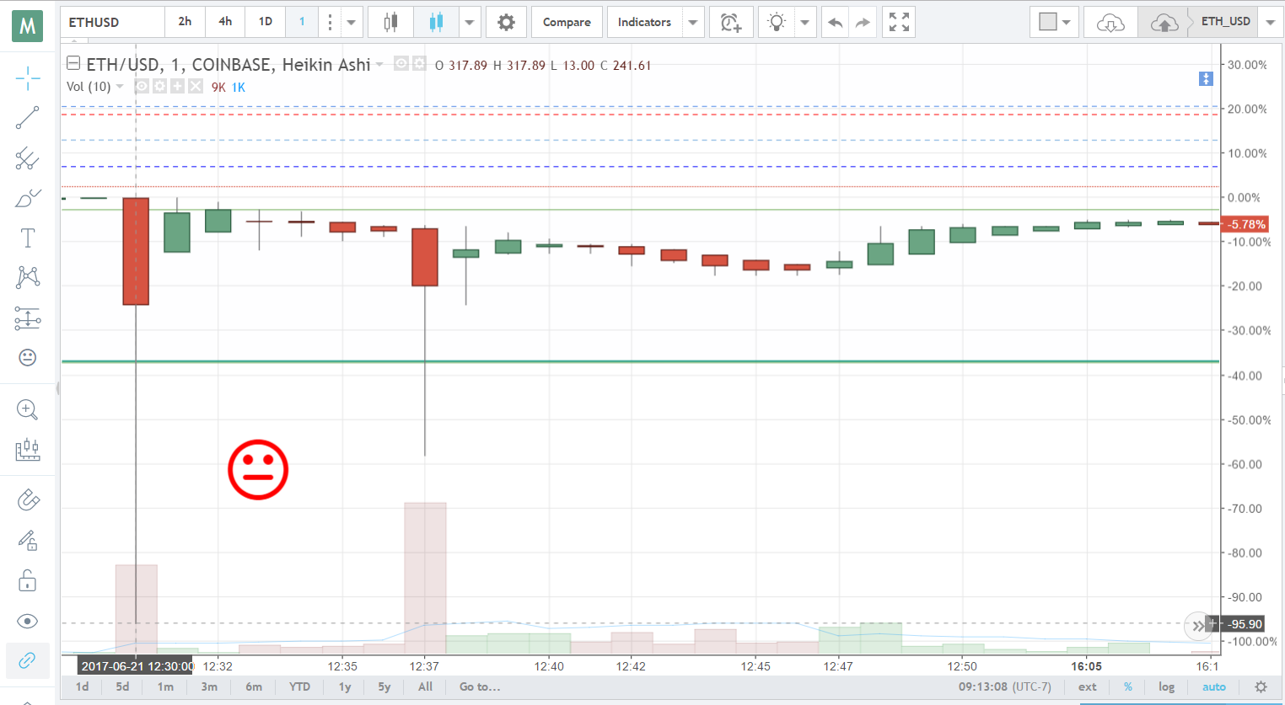Save chart layout cloud icon
This screenshot has width=1285, height=705.
[x=1164, y=22]
